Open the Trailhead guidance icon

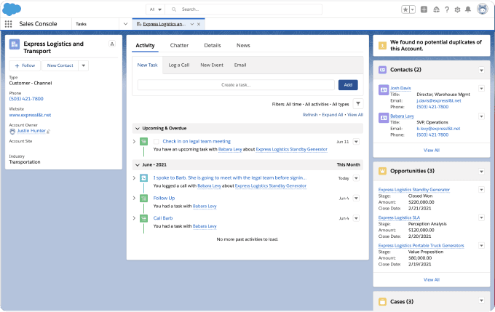436,9
